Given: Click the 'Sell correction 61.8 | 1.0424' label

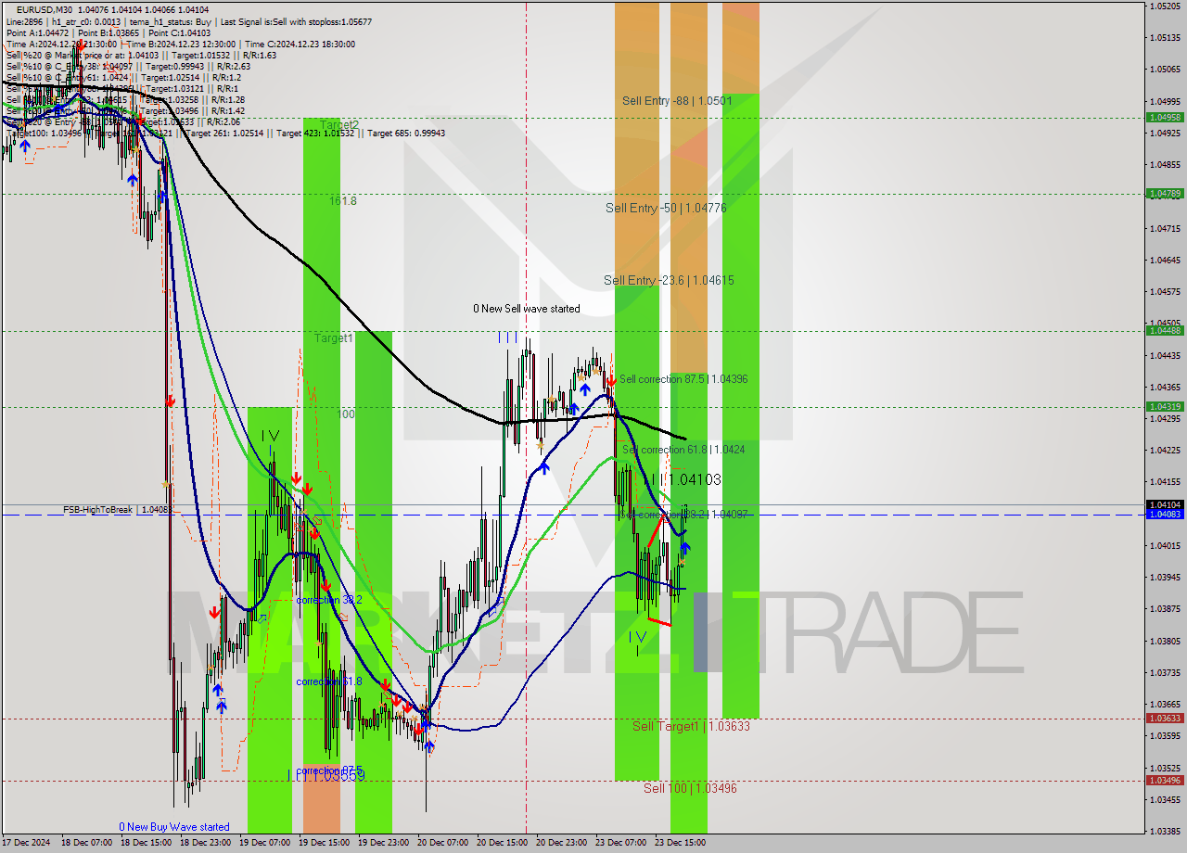Looking at the screenshot, I should [x=683, y=450].
